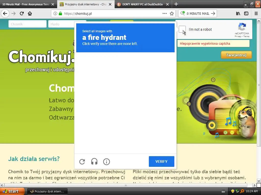Click the Jak działa serwis? heading

click(x=34, y=159)
